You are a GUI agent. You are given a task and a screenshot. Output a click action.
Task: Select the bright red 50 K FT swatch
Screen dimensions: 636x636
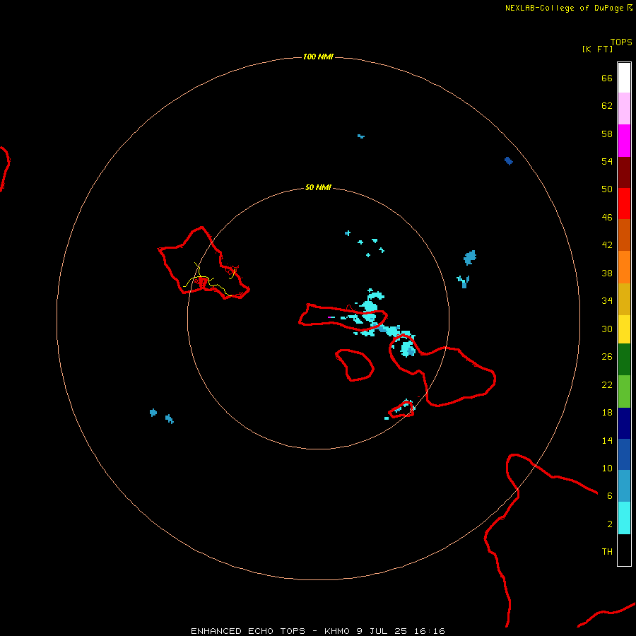(624, 204)
